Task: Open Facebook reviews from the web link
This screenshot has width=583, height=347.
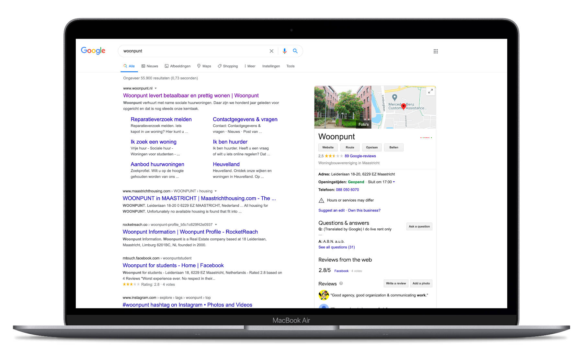Action: [341, 271]
